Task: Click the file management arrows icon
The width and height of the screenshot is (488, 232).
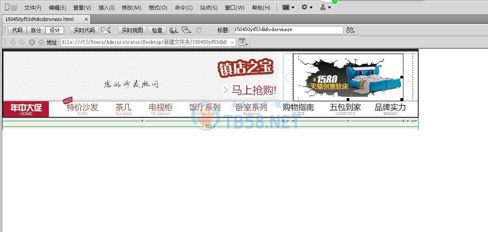Action: [x=350, y=30]
